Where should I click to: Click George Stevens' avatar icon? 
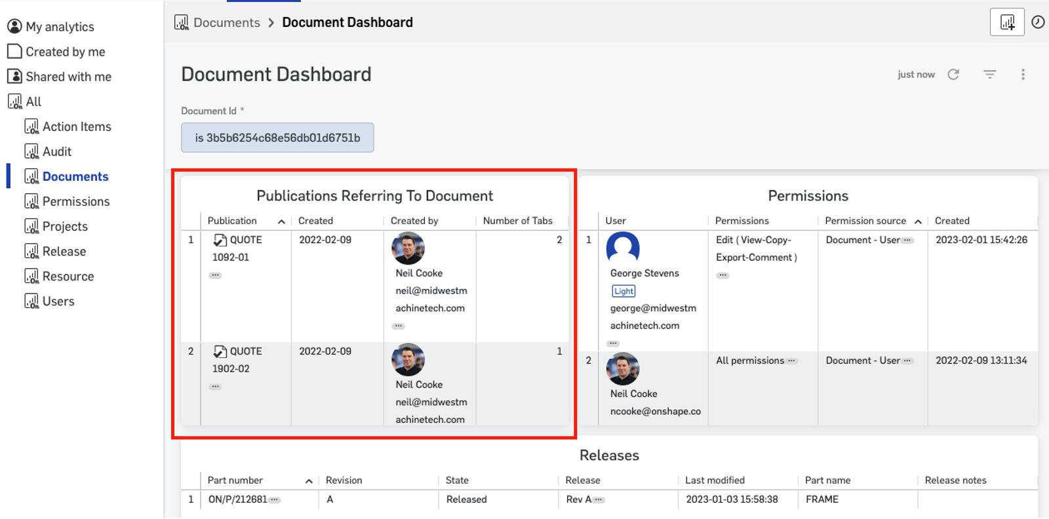click(622, 248)
